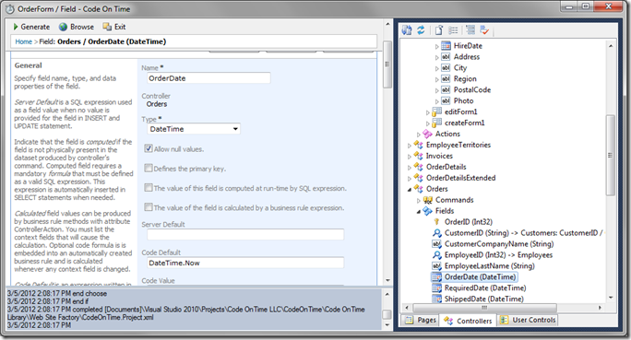Click the explorer tree horizontal scrollbar thumb
Screen dimensions: 631x340
point(484,308)
